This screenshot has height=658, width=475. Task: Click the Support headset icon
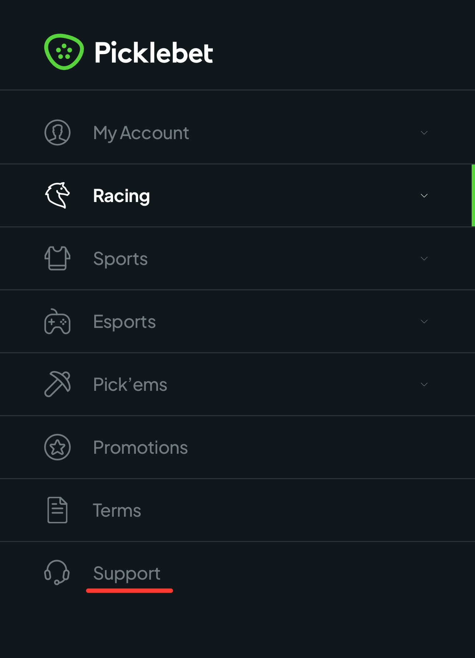coord(57,573)
